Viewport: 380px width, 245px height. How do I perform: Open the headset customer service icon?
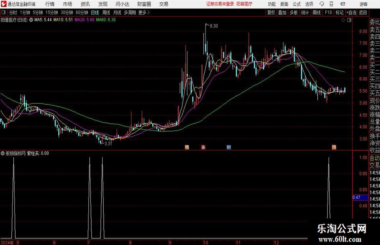point(322,4)
